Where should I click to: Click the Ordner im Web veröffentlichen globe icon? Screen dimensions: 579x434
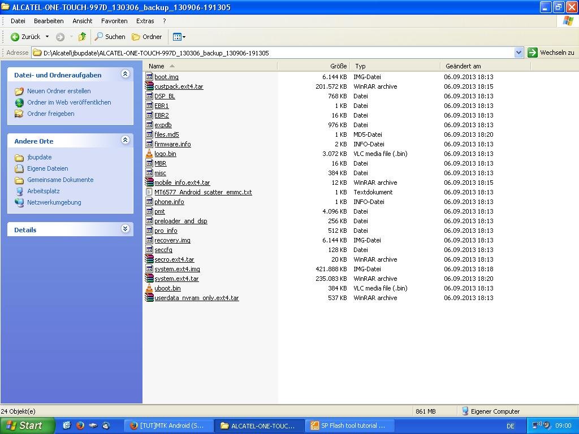click(19, 103)
